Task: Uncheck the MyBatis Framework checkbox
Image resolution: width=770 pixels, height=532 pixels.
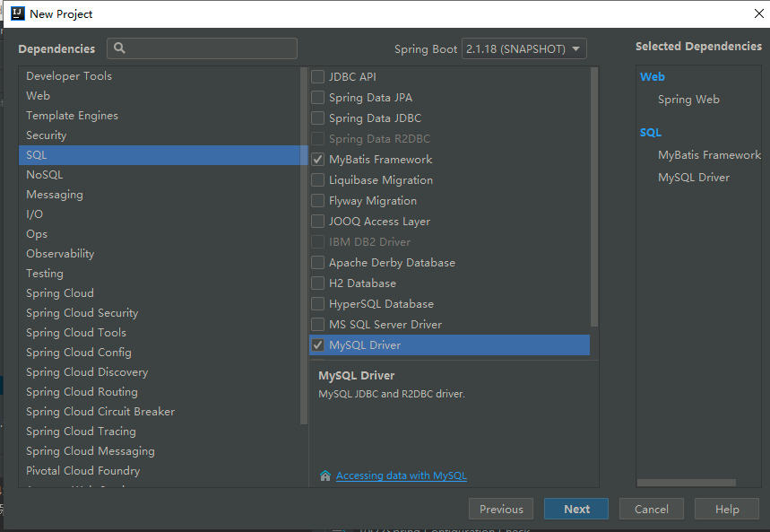Action: click(x=317, y=160)
